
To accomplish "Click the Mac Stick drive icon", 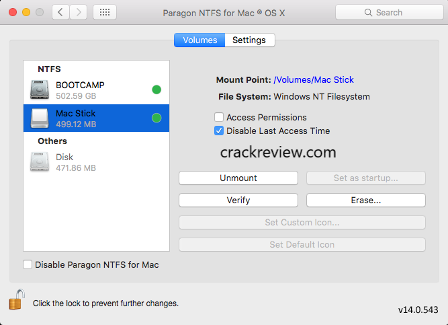I will [40, 118].
